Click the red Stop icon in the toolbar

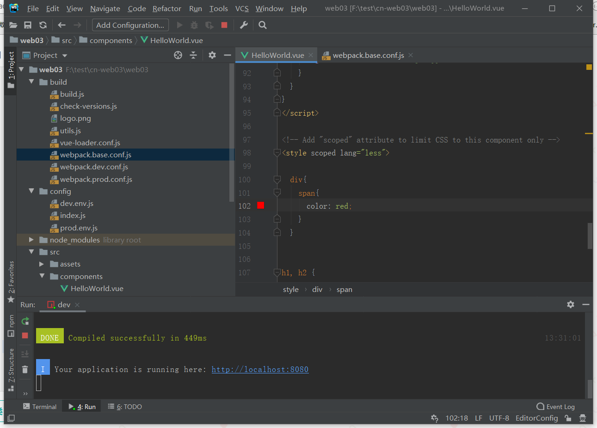coord(224,25)
